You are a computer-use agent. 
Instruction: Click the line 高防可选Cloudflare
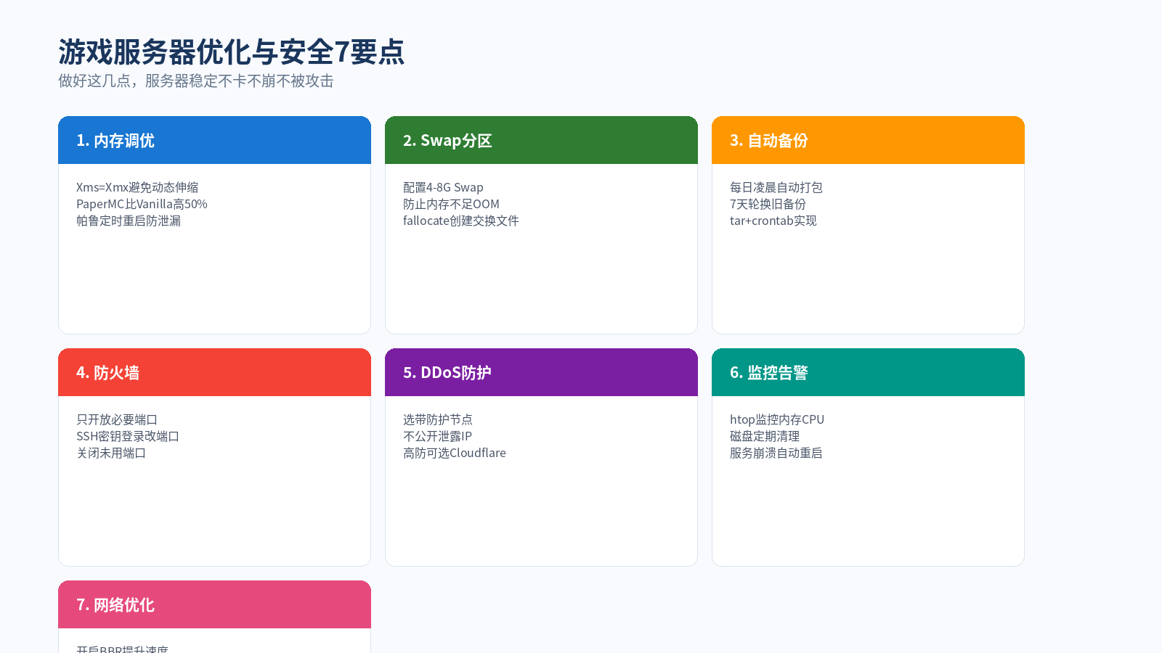point(455,453)
